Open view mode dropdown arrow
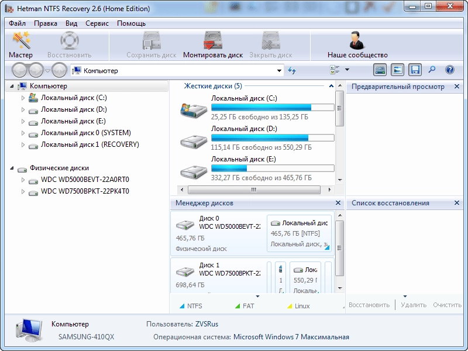The image size is (468, 351). [x=347, y=70]
